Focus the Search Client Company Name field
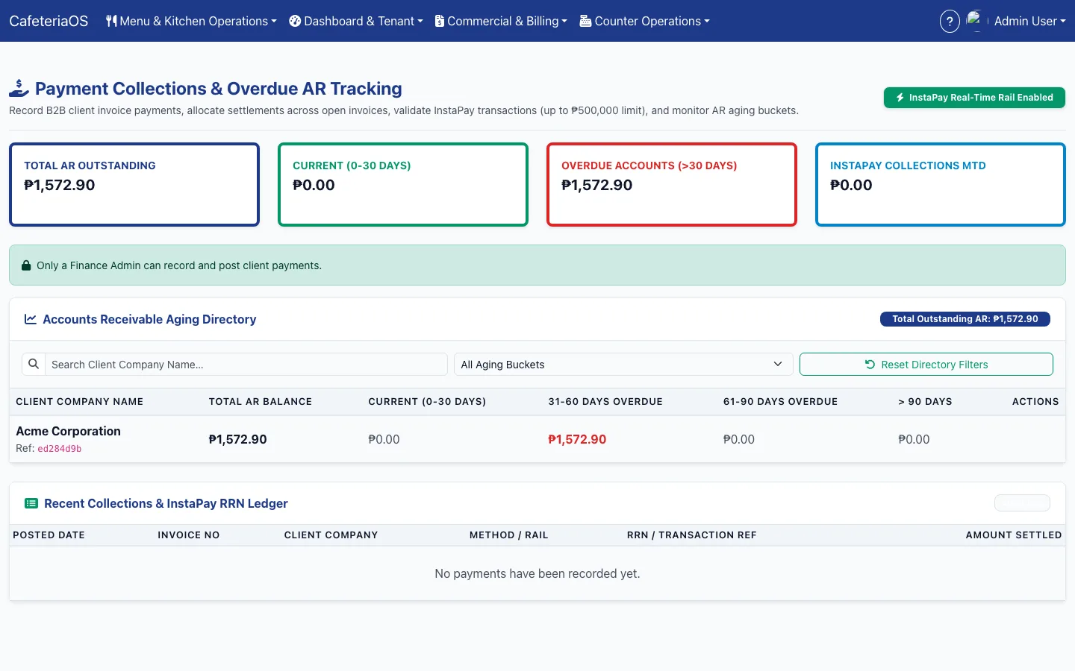 click(x=246, y=365)
